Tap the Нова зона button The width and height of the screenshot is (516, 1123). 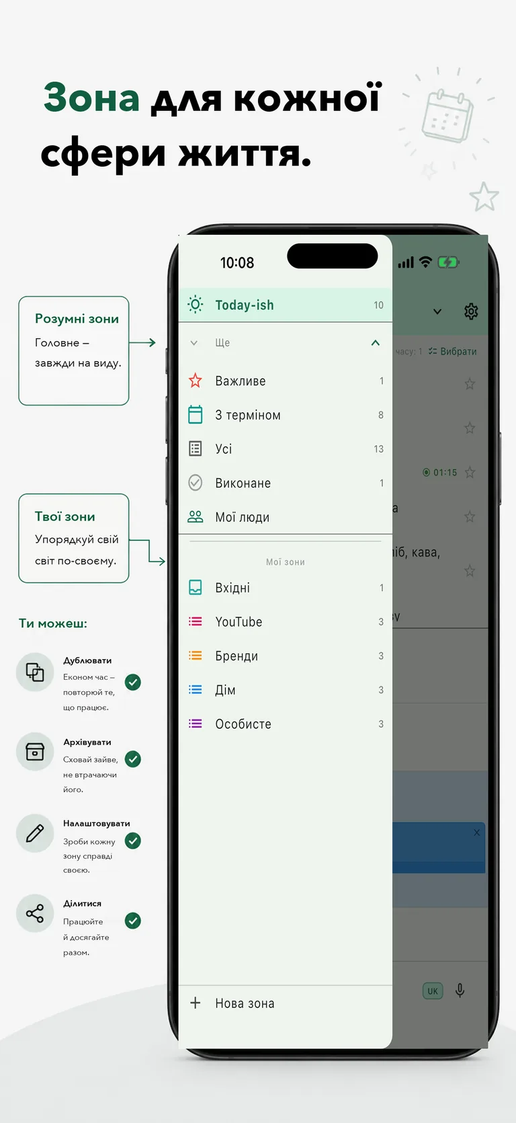pos(286,1003)
